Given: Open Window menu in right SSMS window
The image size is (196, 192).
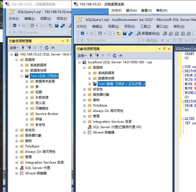Looking at the screenshot, I should point(162,27).
